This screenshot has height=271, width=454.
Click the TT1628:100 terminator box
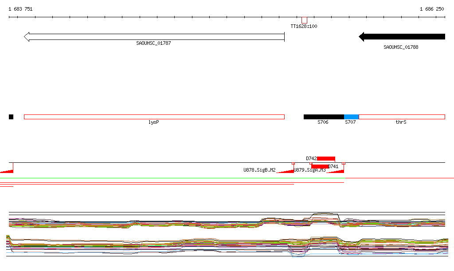pyautogui.click(x=304, y=20)
